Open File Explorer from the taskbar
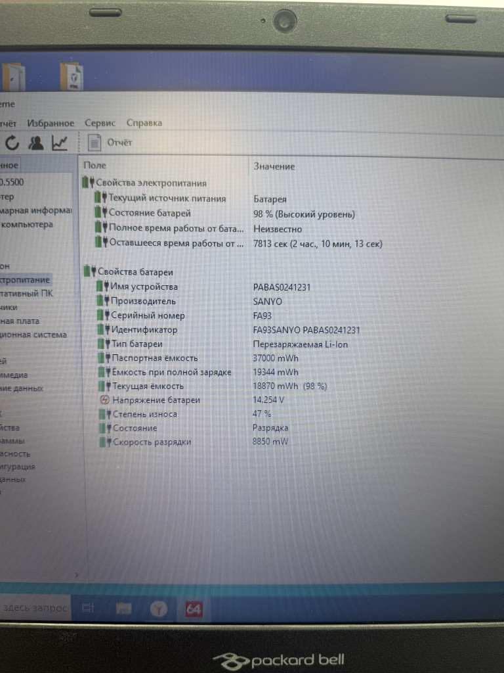Screen dimensions: 504x673 (123, 609)
